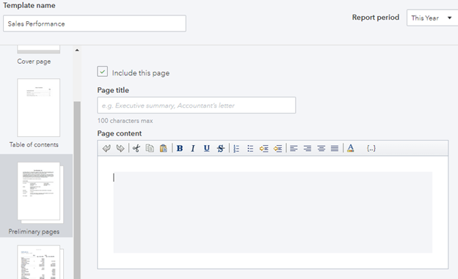
Task: Insert a numbered list
Action: coord(236,149)
